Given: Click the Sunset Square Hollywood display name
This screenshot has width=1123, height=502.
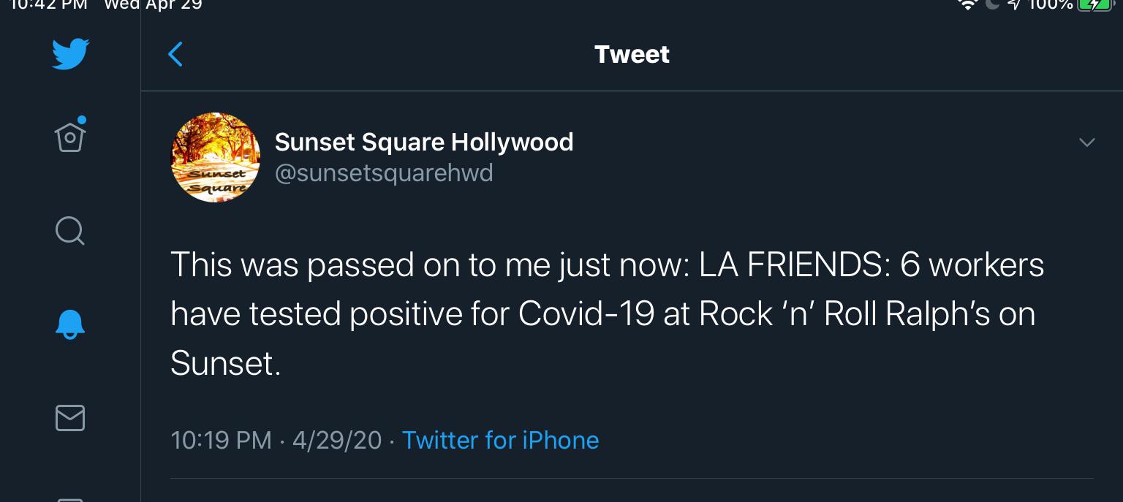Looking at the screenshot, I should click(x=424, y=142).
